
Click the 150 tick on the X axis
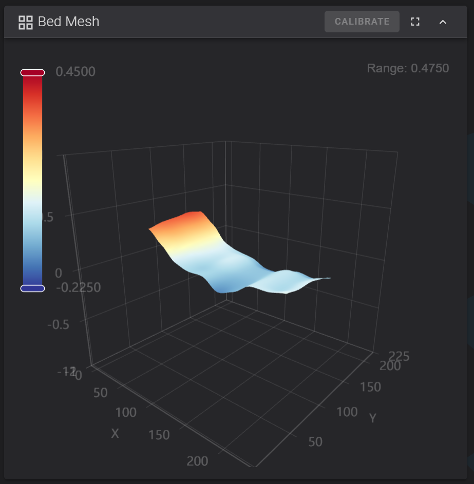point(159,435)
